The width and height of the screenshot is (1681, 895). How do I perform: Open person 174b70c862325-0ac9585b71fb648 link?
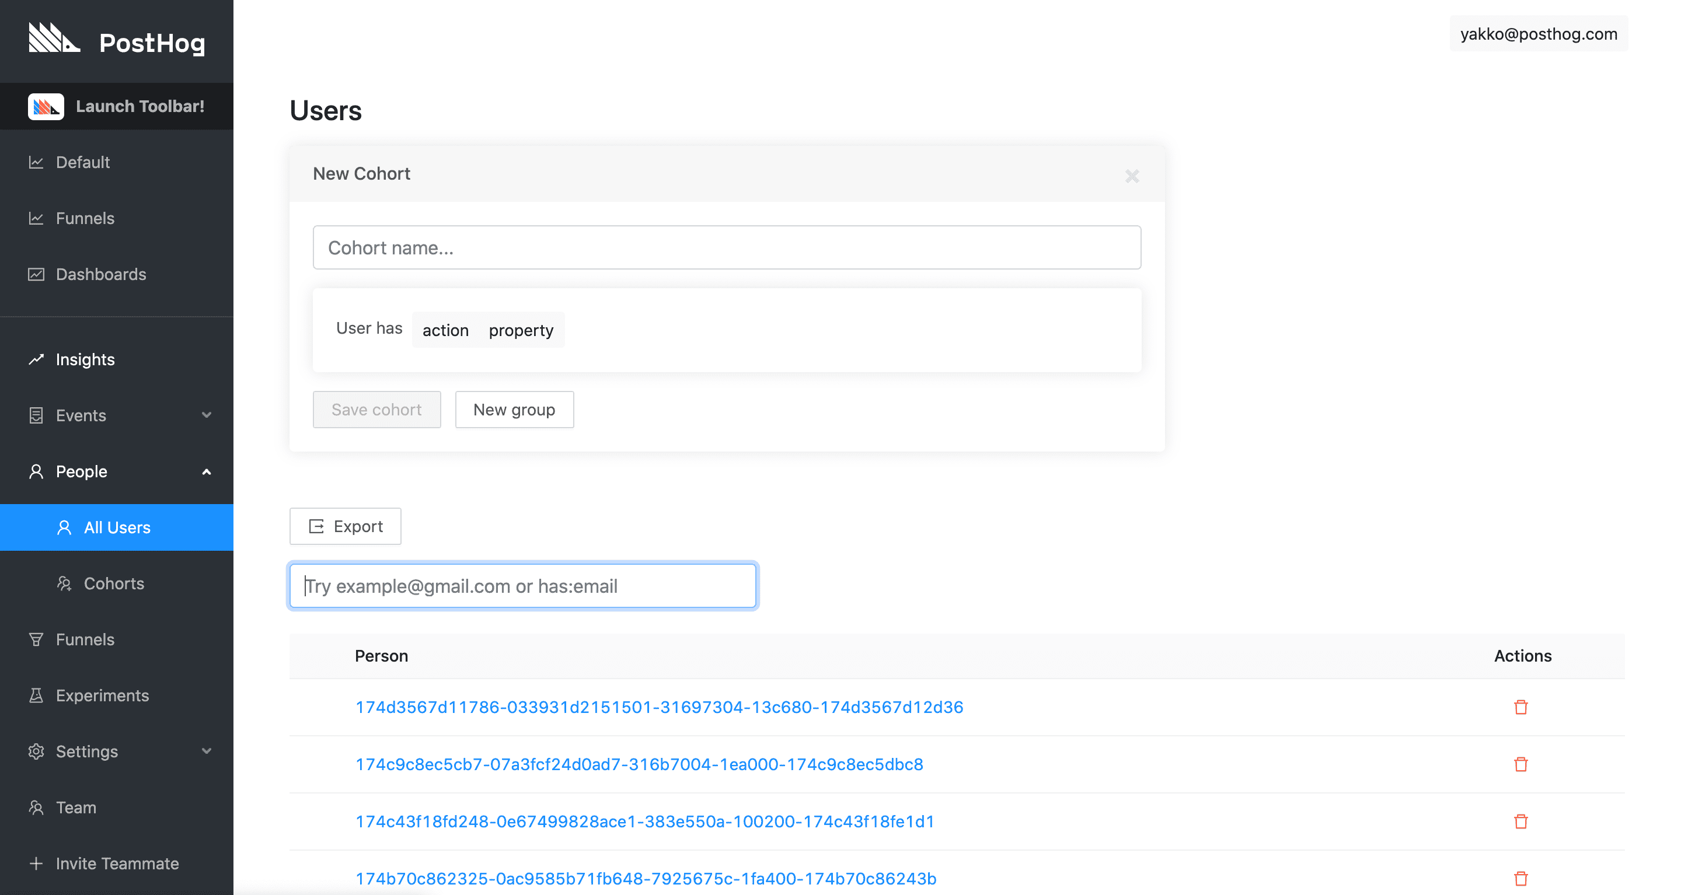pyautogui.click(x=646, y=879)
